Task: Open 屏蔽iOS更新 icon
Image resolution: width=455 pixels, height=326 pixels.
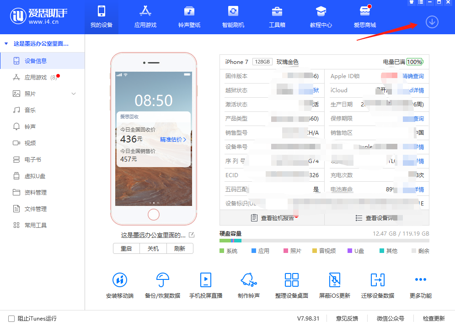Action: click(x=335, y=280)
